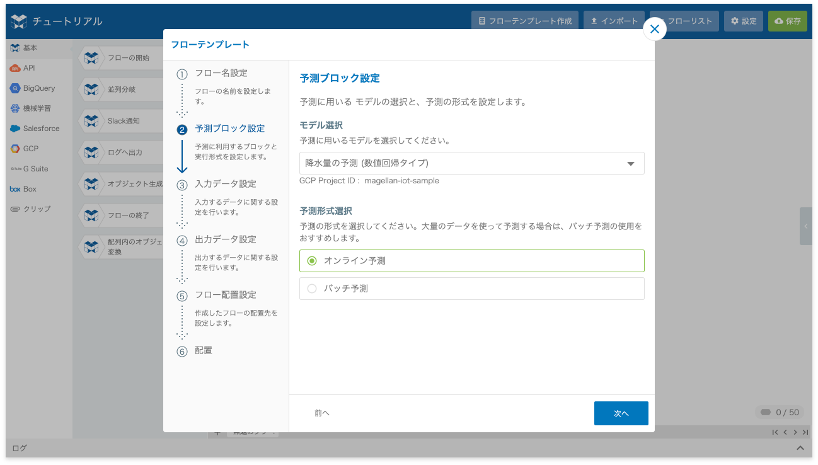The height and width of the screenshot is (465, 818).
Task: Click the green 保存 button
Action: coord(788,21)
